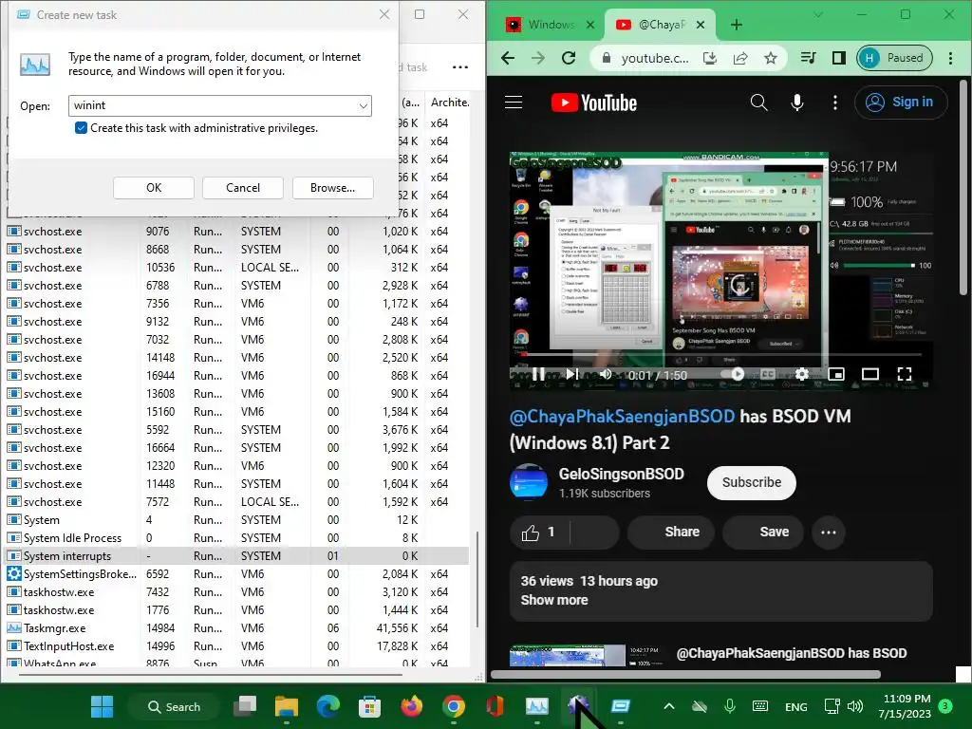Select TextInputHost.exe row
Viewport: 972px width, 729px height.
coord(236,645)
